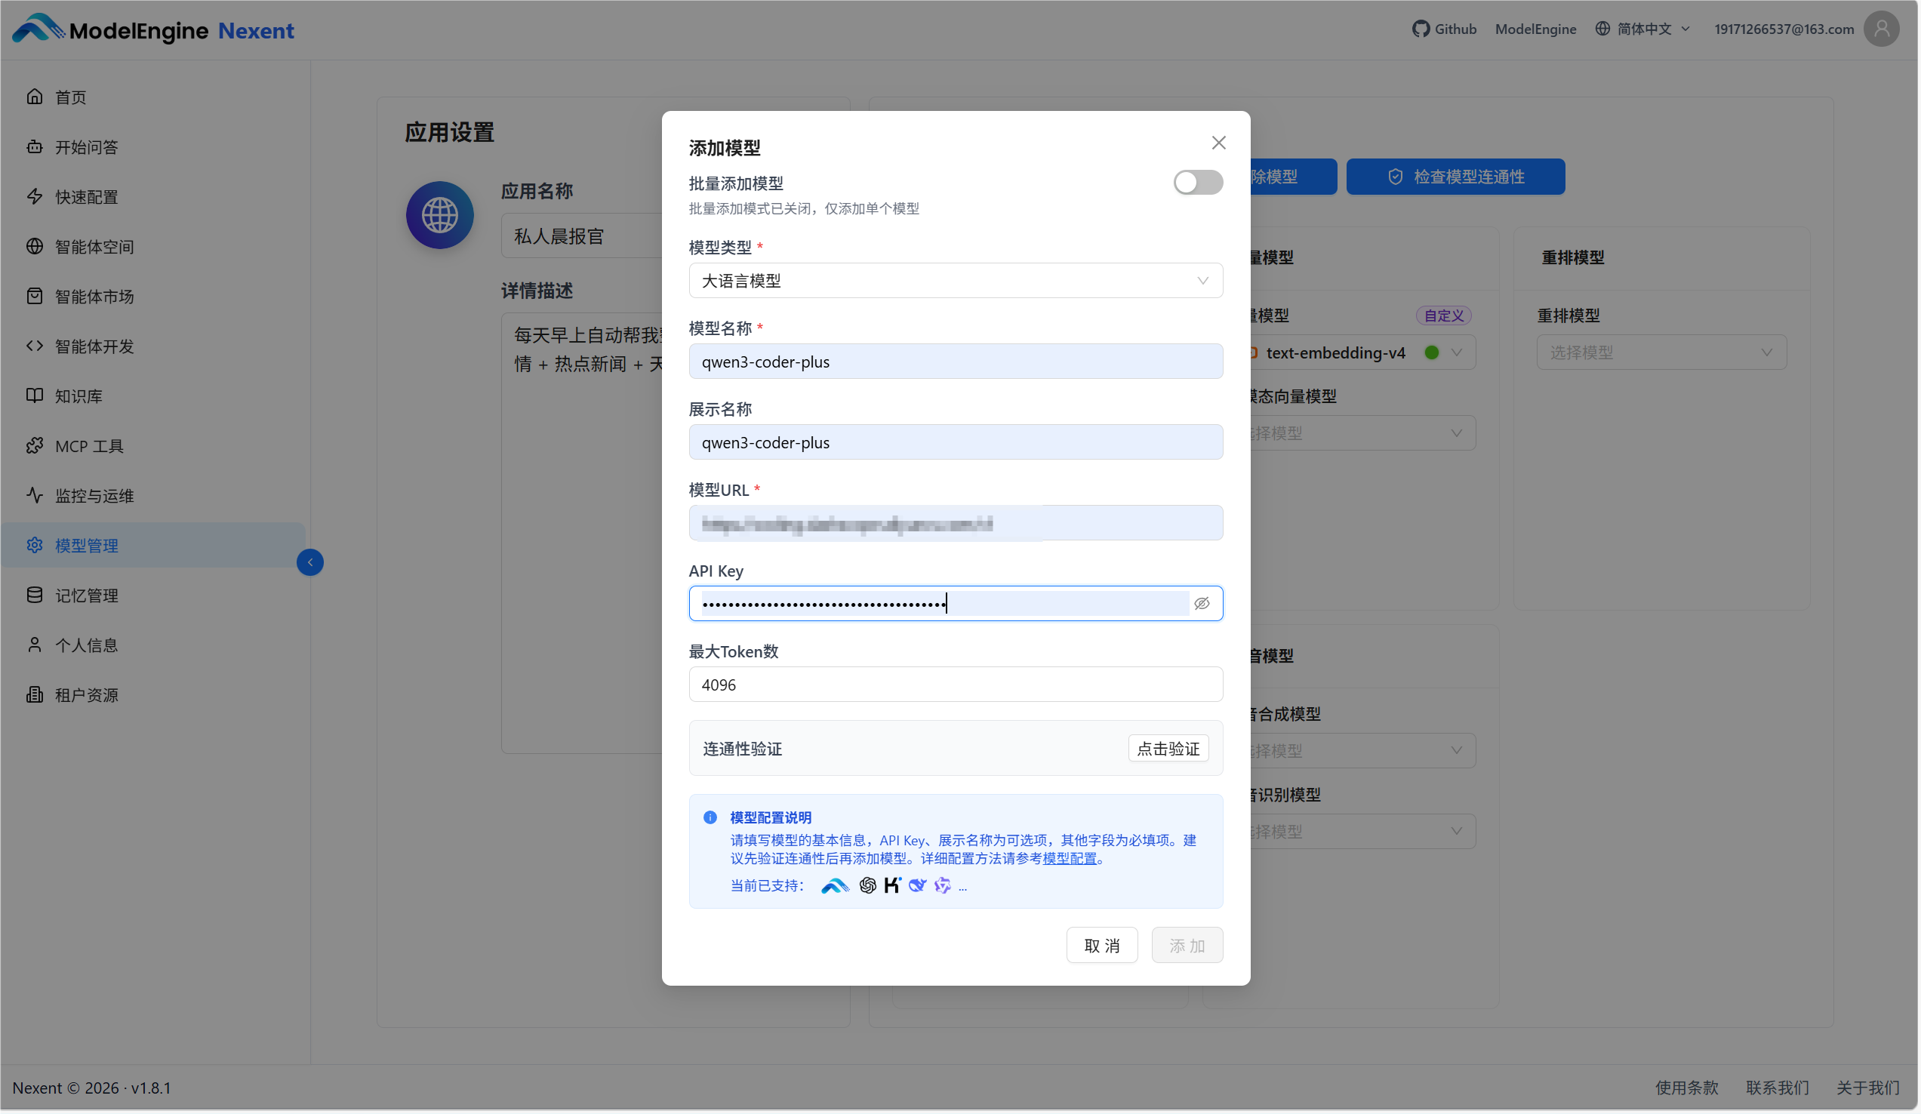1921x1114 pixels.
Task: Click the 最大Token数 input field
Action: tap(955, 685)
